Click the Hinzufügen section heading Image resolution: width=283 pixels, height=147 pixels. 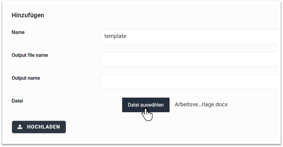28,15
